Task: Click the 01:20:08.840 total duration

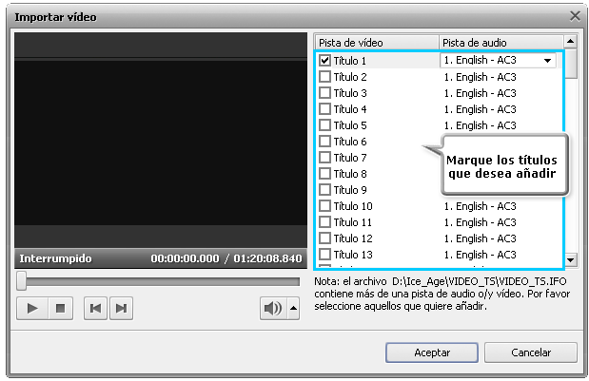Action: (267, 258)
